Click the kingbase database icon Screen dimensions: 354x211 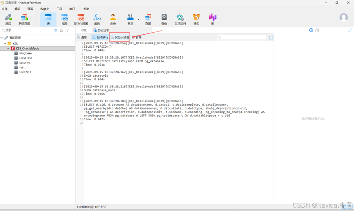click(x=16, y=53)
